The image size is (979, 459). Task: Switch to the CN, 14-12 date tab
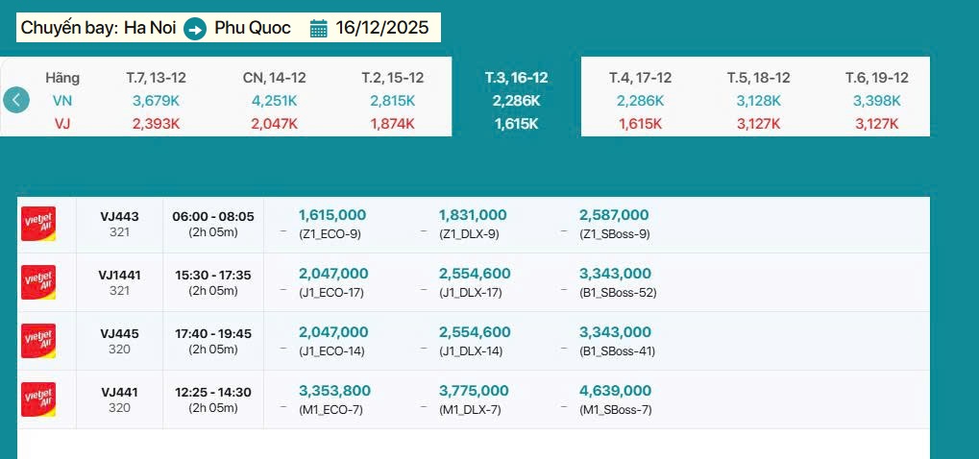[275, 78]
